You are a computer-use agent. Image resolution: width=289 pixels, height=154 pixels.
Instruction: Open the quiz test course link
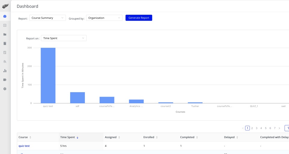(24, 146)
